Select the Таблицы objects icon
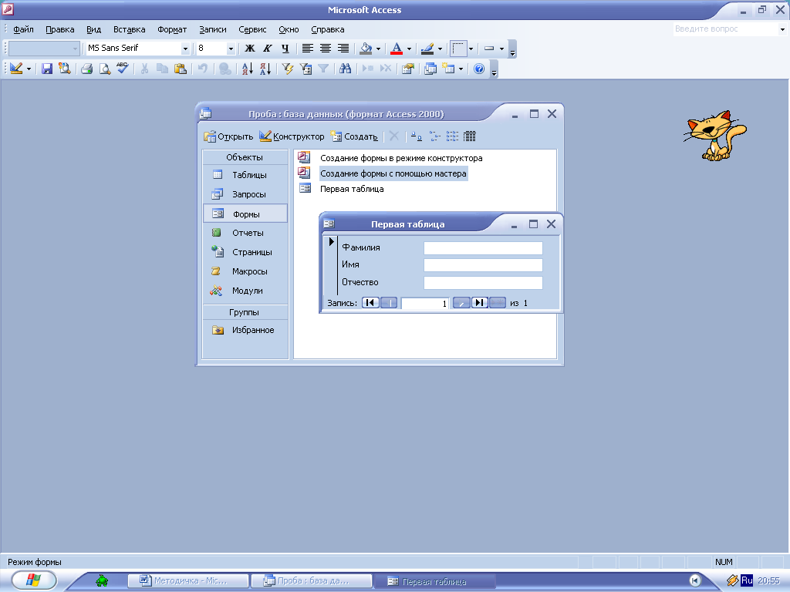 pyautogui.click(x=218, y=175)
